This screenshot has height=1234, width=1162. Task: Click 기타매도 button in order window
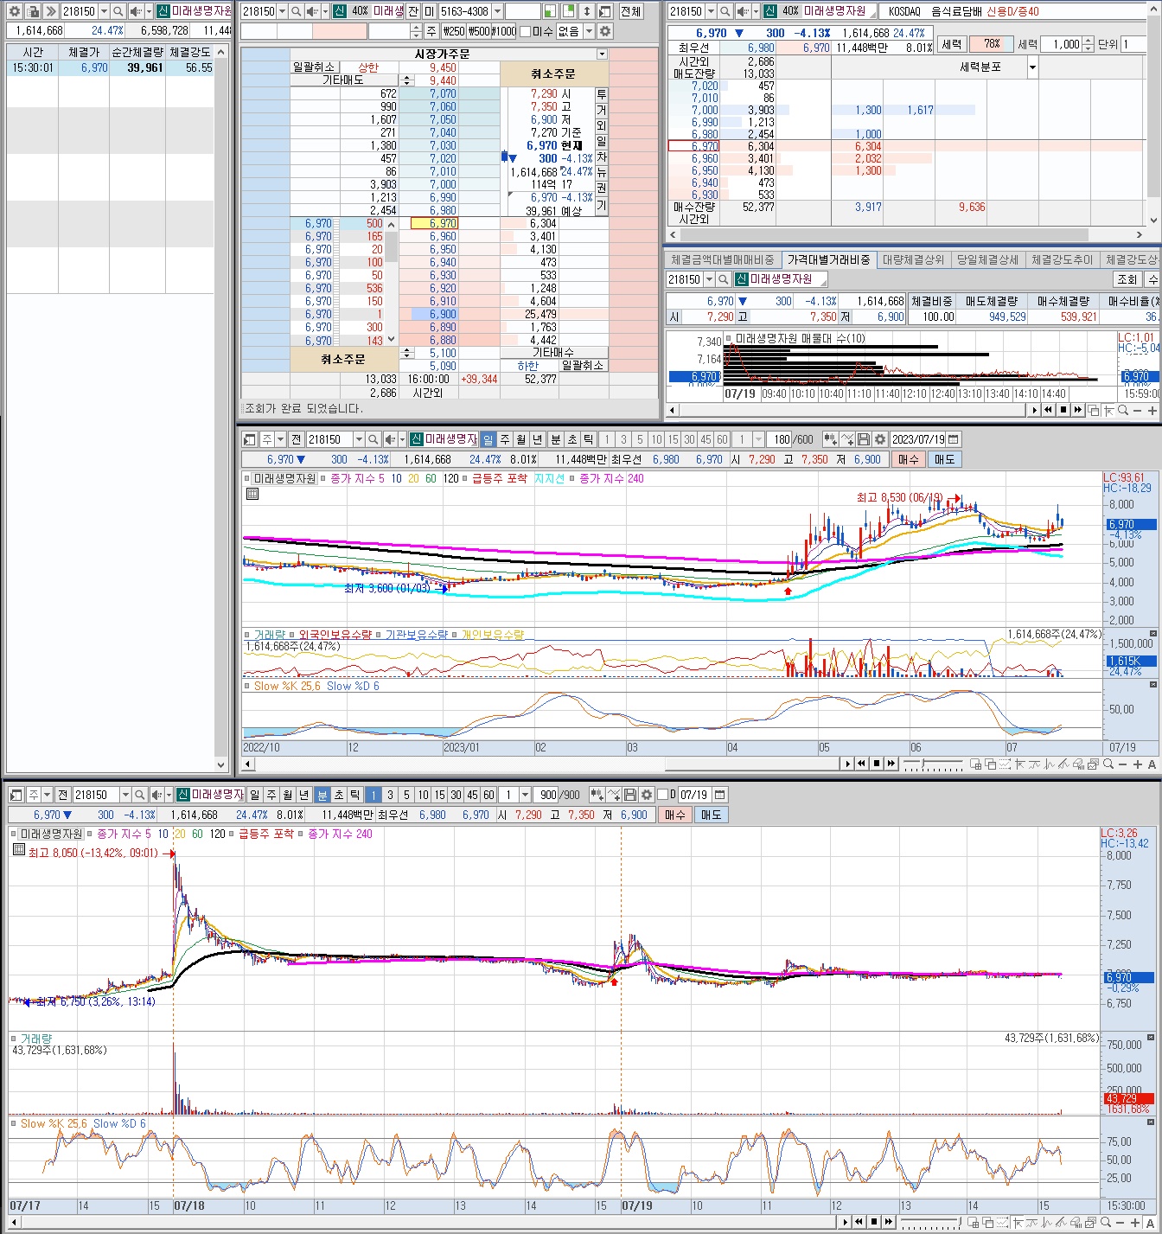tap(343, 80)
